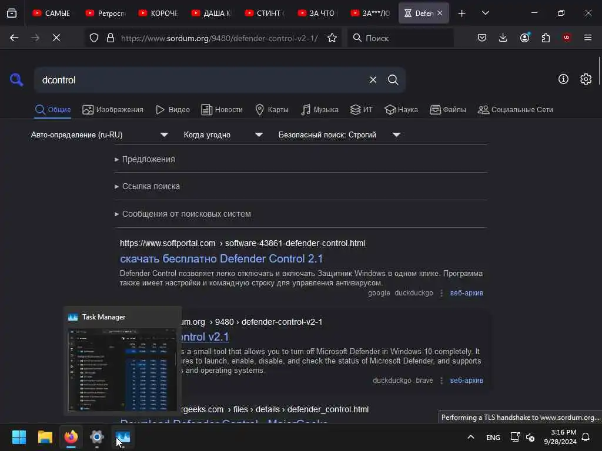Open Авто-определение language dropdown
Viewport: 602px width, 451px height.
pyautogui.click(x=100, y=134)
